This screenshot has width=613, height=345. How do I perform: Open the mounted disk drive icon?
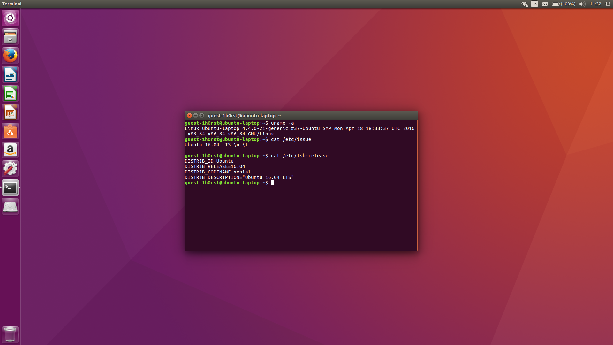10,207
